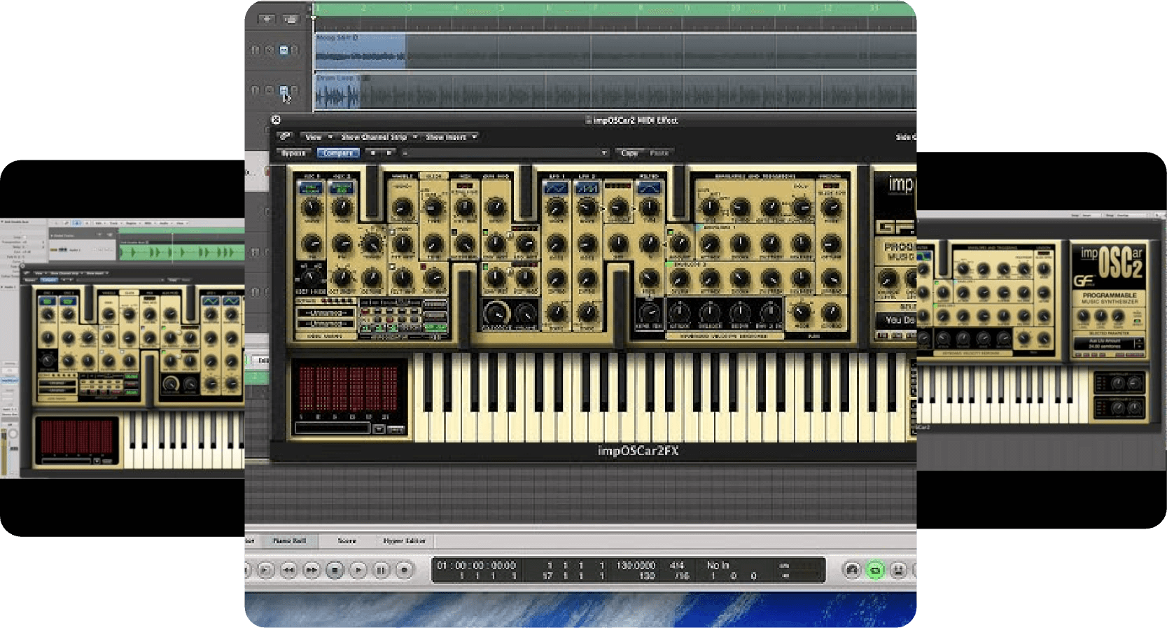
Task: Toggle the blue Compare button
Action: [338, 153]
